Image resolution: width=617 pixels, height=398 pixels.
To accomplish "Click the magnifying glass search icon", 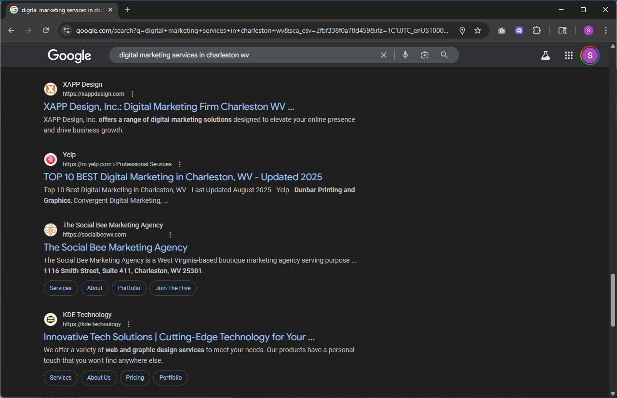I will tap(444, 55).
